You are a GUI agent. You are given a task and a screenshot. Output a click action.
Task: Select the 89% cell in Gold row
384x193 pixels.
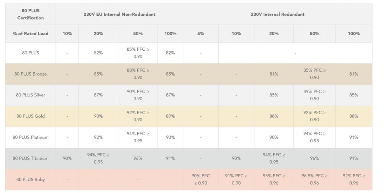click(x=170, y=116)
